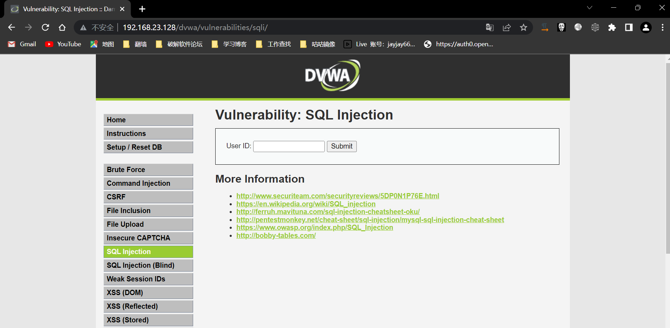Click the share page icon
The height and width of the screenshot is (328, 670).
(506, 27)
